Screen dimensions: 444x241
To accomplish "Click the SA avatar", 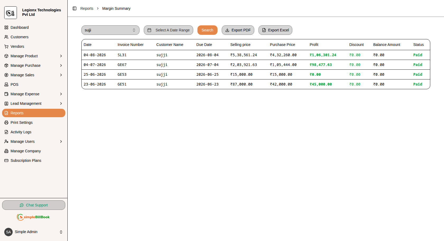I will tap(8, 232).
